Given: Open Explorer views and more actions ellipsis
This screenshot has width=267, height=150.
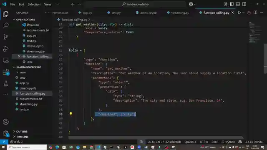Looking at the screenshot, I should point(47,12).
